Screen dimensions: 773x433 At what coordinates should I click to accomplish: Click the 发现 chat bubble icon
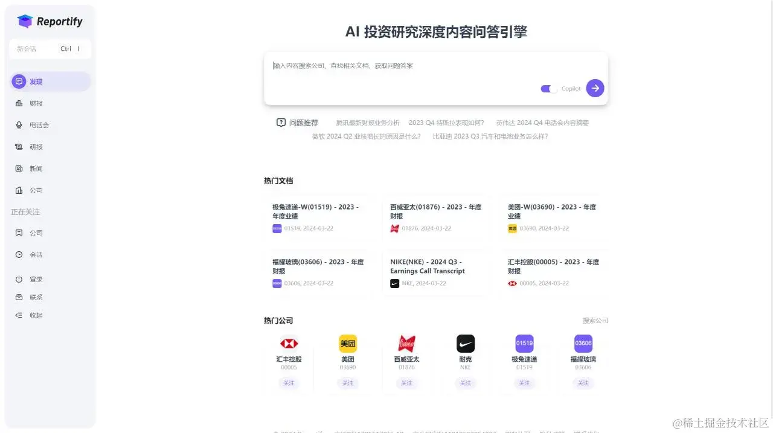19,82
